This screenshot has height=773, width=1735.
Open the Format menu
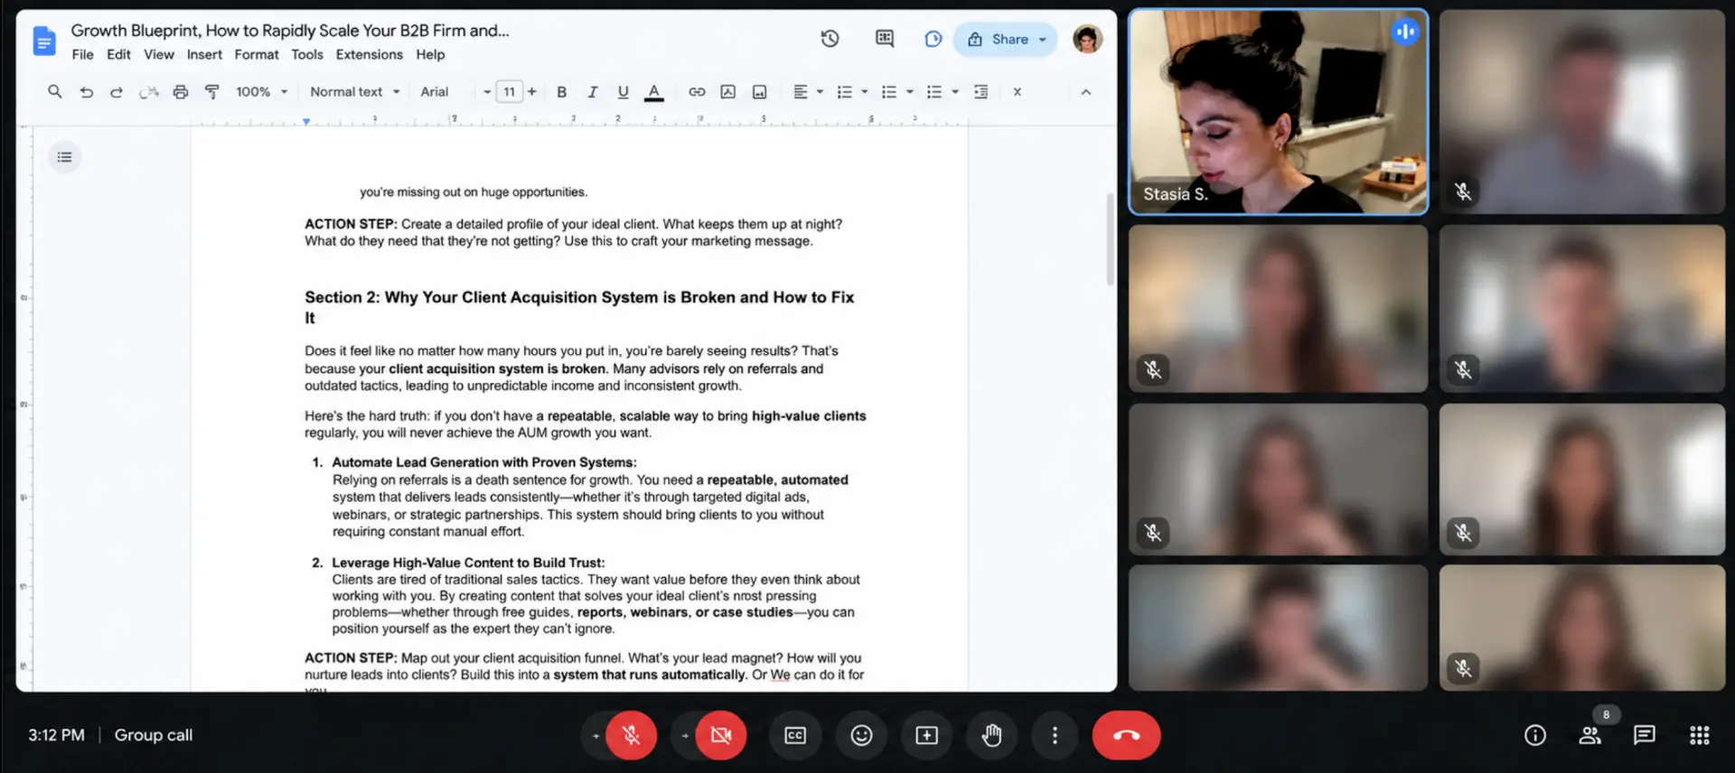(257, 54)
